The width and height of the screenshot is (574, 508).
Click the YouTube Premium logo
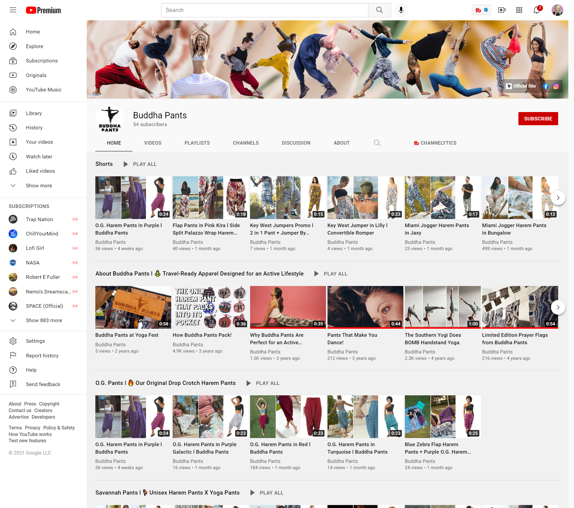click(x=43, y=10)
